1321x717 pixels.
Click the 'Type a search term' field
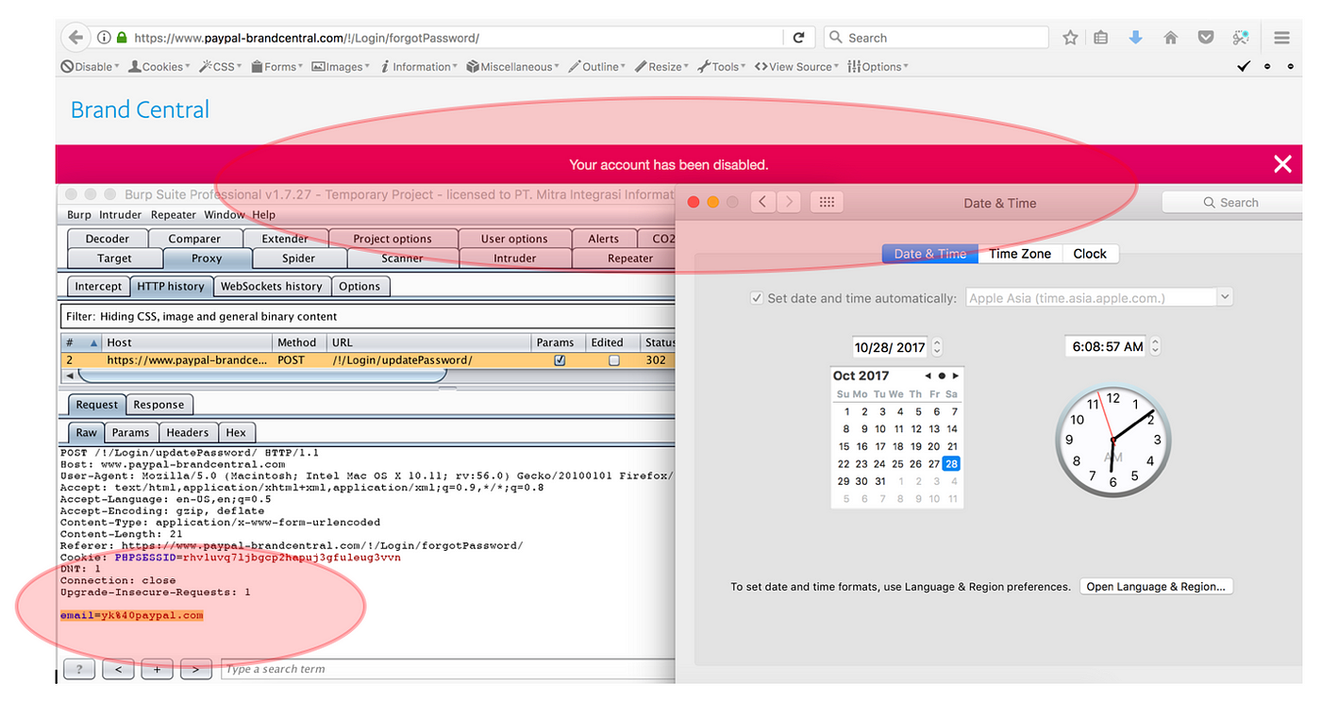(x=448, y=669)
